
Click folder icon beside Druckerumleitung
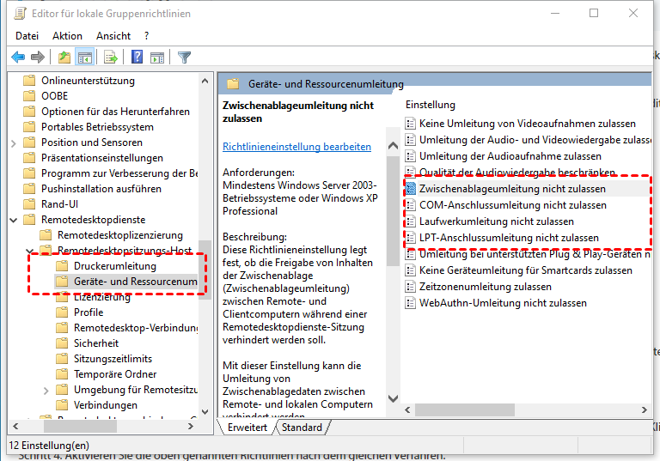coord(62,266)
